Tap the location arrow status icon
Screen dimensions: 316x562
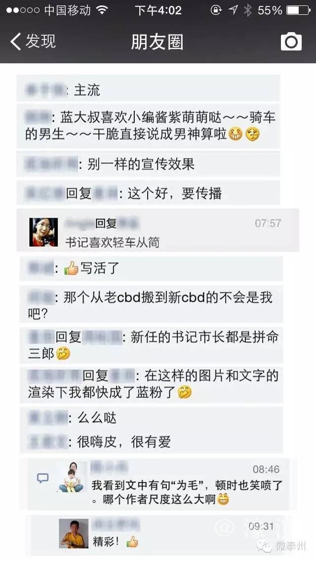[x=234, y=10]
